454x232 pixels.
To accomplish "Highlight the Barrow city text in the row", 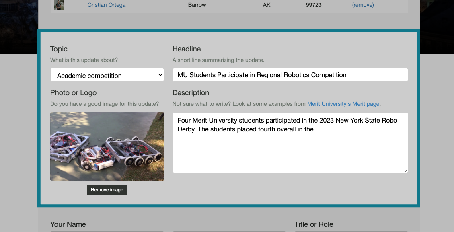I will point(197,5).
